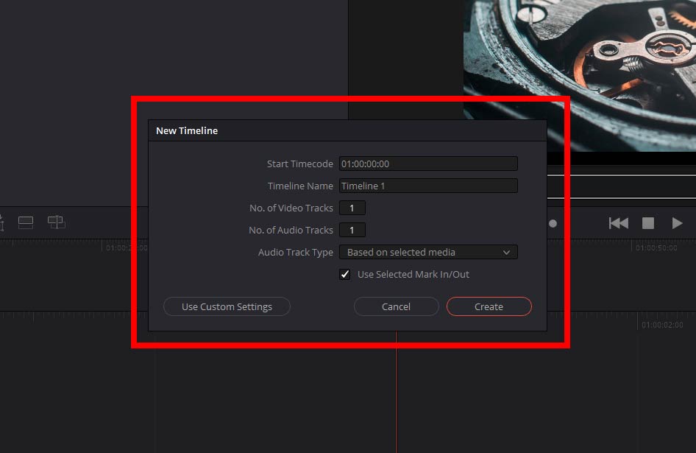This screenshot has width=696, height=453.
Task: Click the Create button
Action: (x=489, y=306)
